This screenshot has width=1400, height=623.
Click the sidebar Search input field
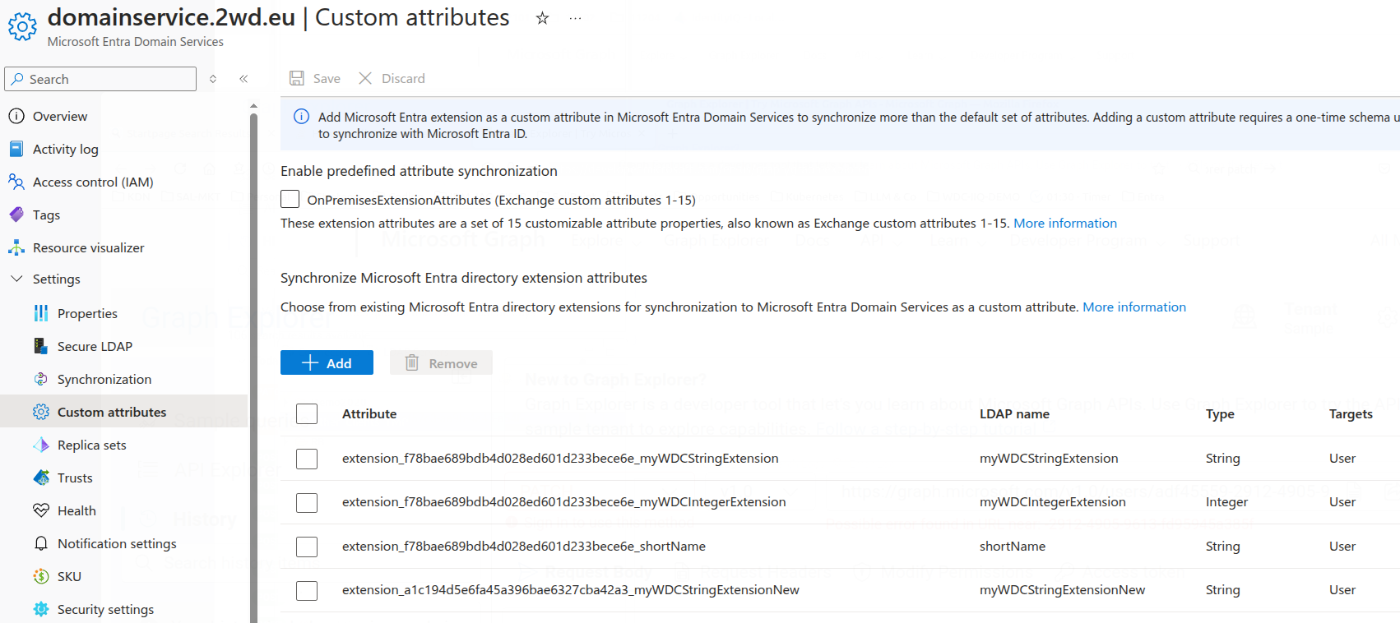tap(100, 79)
